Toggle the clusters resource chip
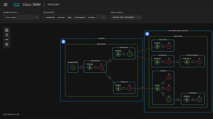The width and height of the screenshot is (213, 119). click(x=92, y=17)
